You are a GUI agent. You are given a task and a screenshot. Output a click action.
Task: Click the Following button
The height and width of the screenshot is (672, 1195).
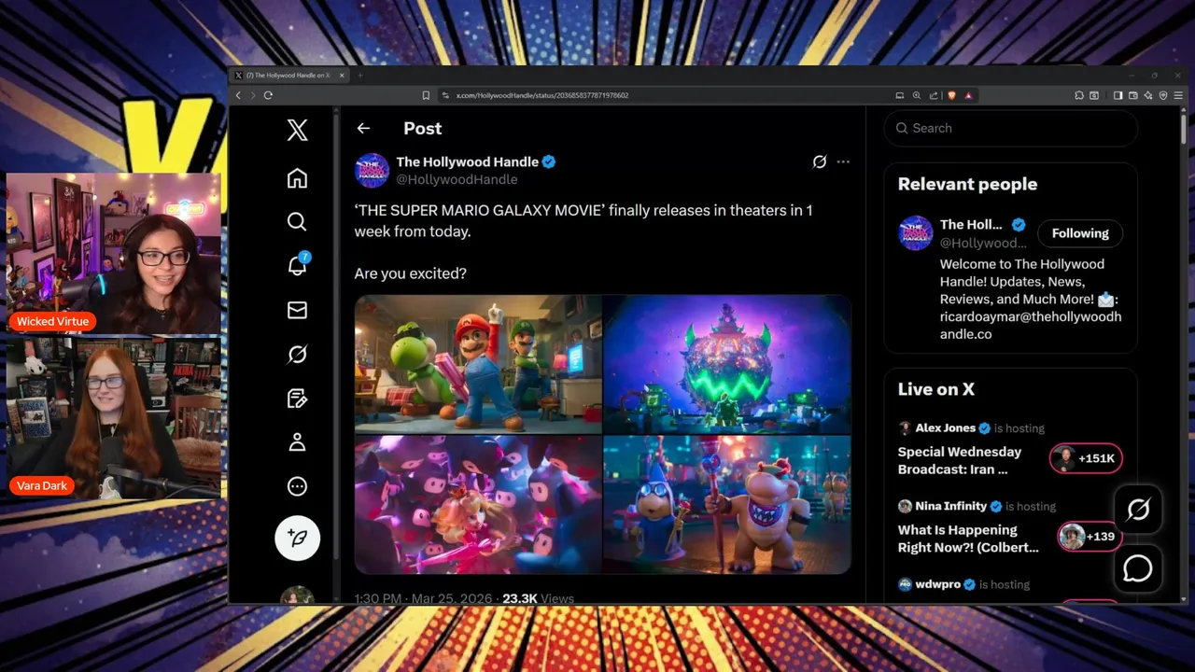coord(1080,233)
